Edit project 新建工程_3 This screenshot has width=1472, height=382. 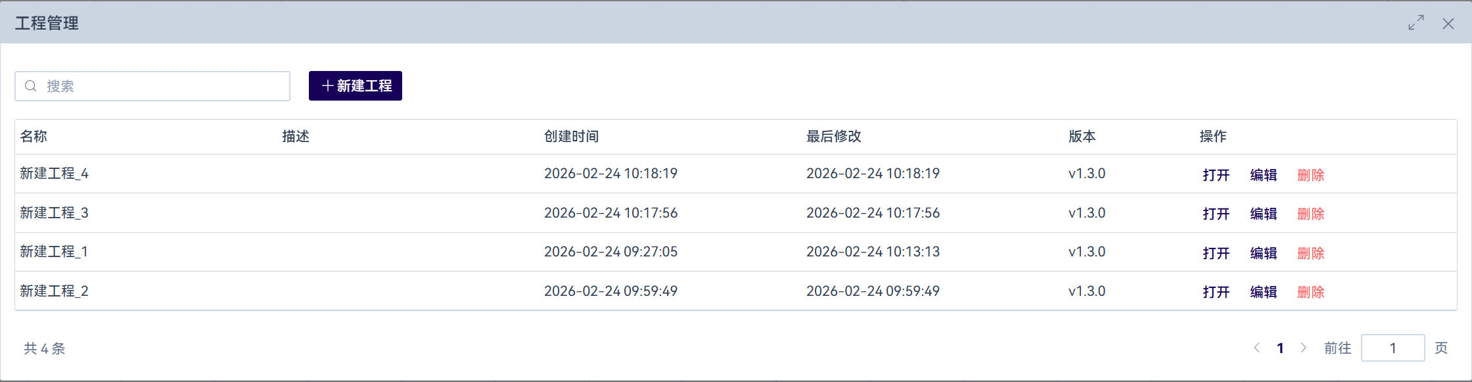click(1263, 214)
